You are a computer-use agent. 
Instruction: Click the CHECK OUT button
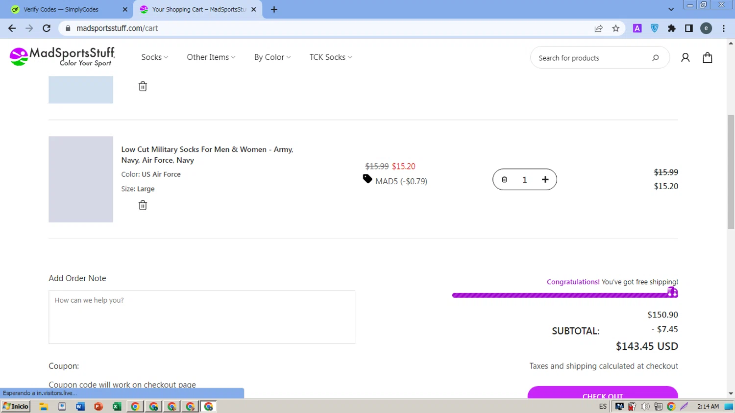[603, 392]
